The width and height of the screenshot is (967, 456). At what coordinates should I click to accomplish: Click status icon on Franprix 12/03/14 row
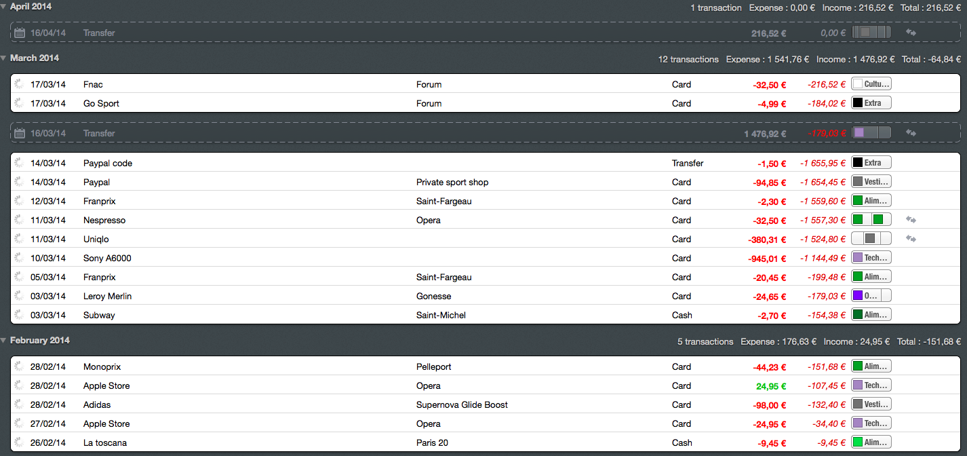pos(19,201)
